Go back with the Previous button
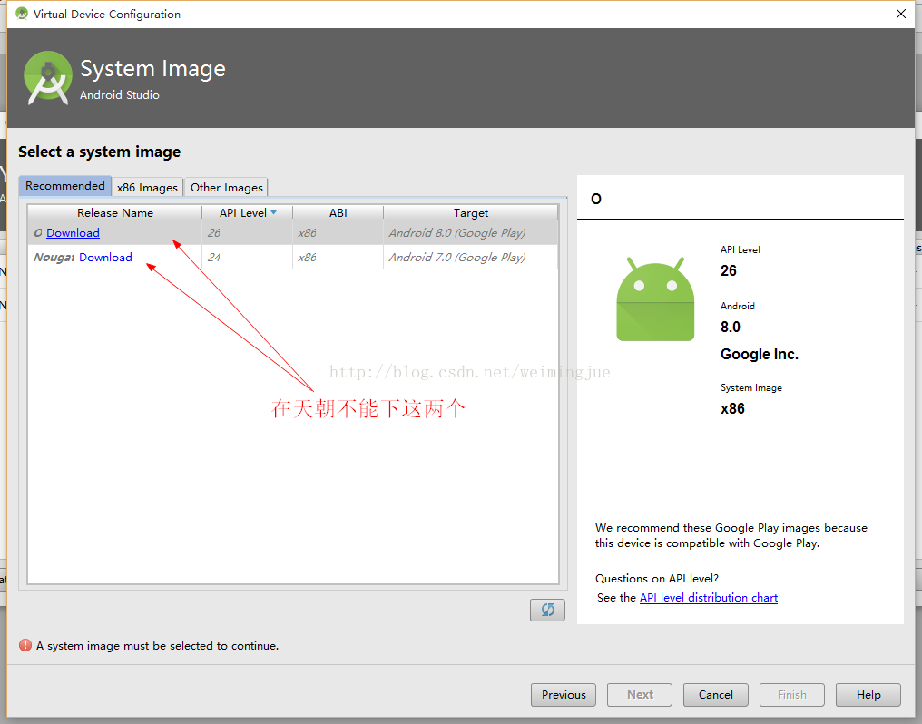922x724 pixels. (564, 695)
